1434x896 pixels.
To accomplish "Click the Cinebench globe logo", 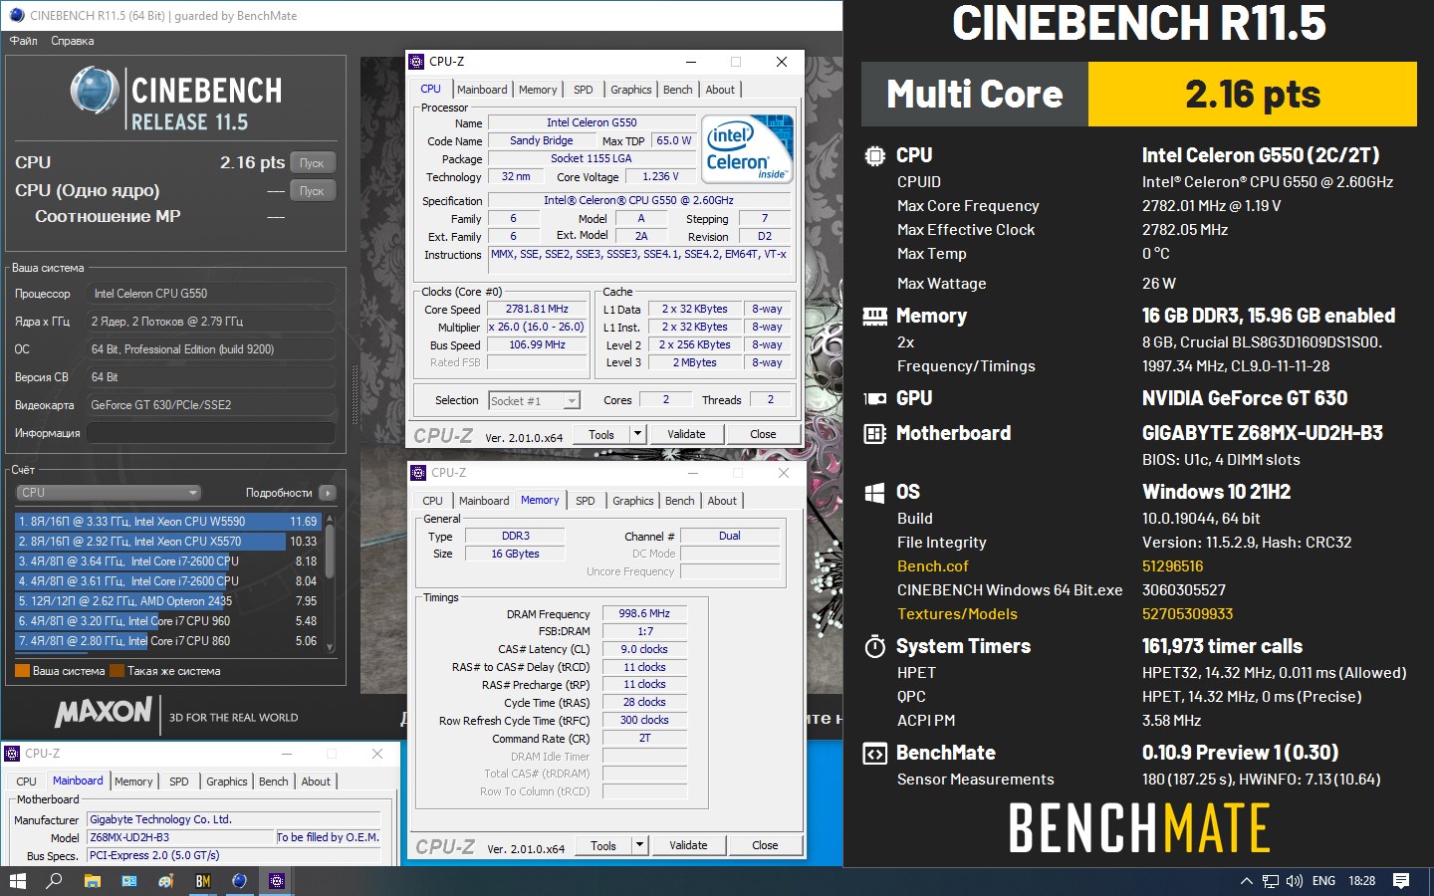I will coord(95,91).
